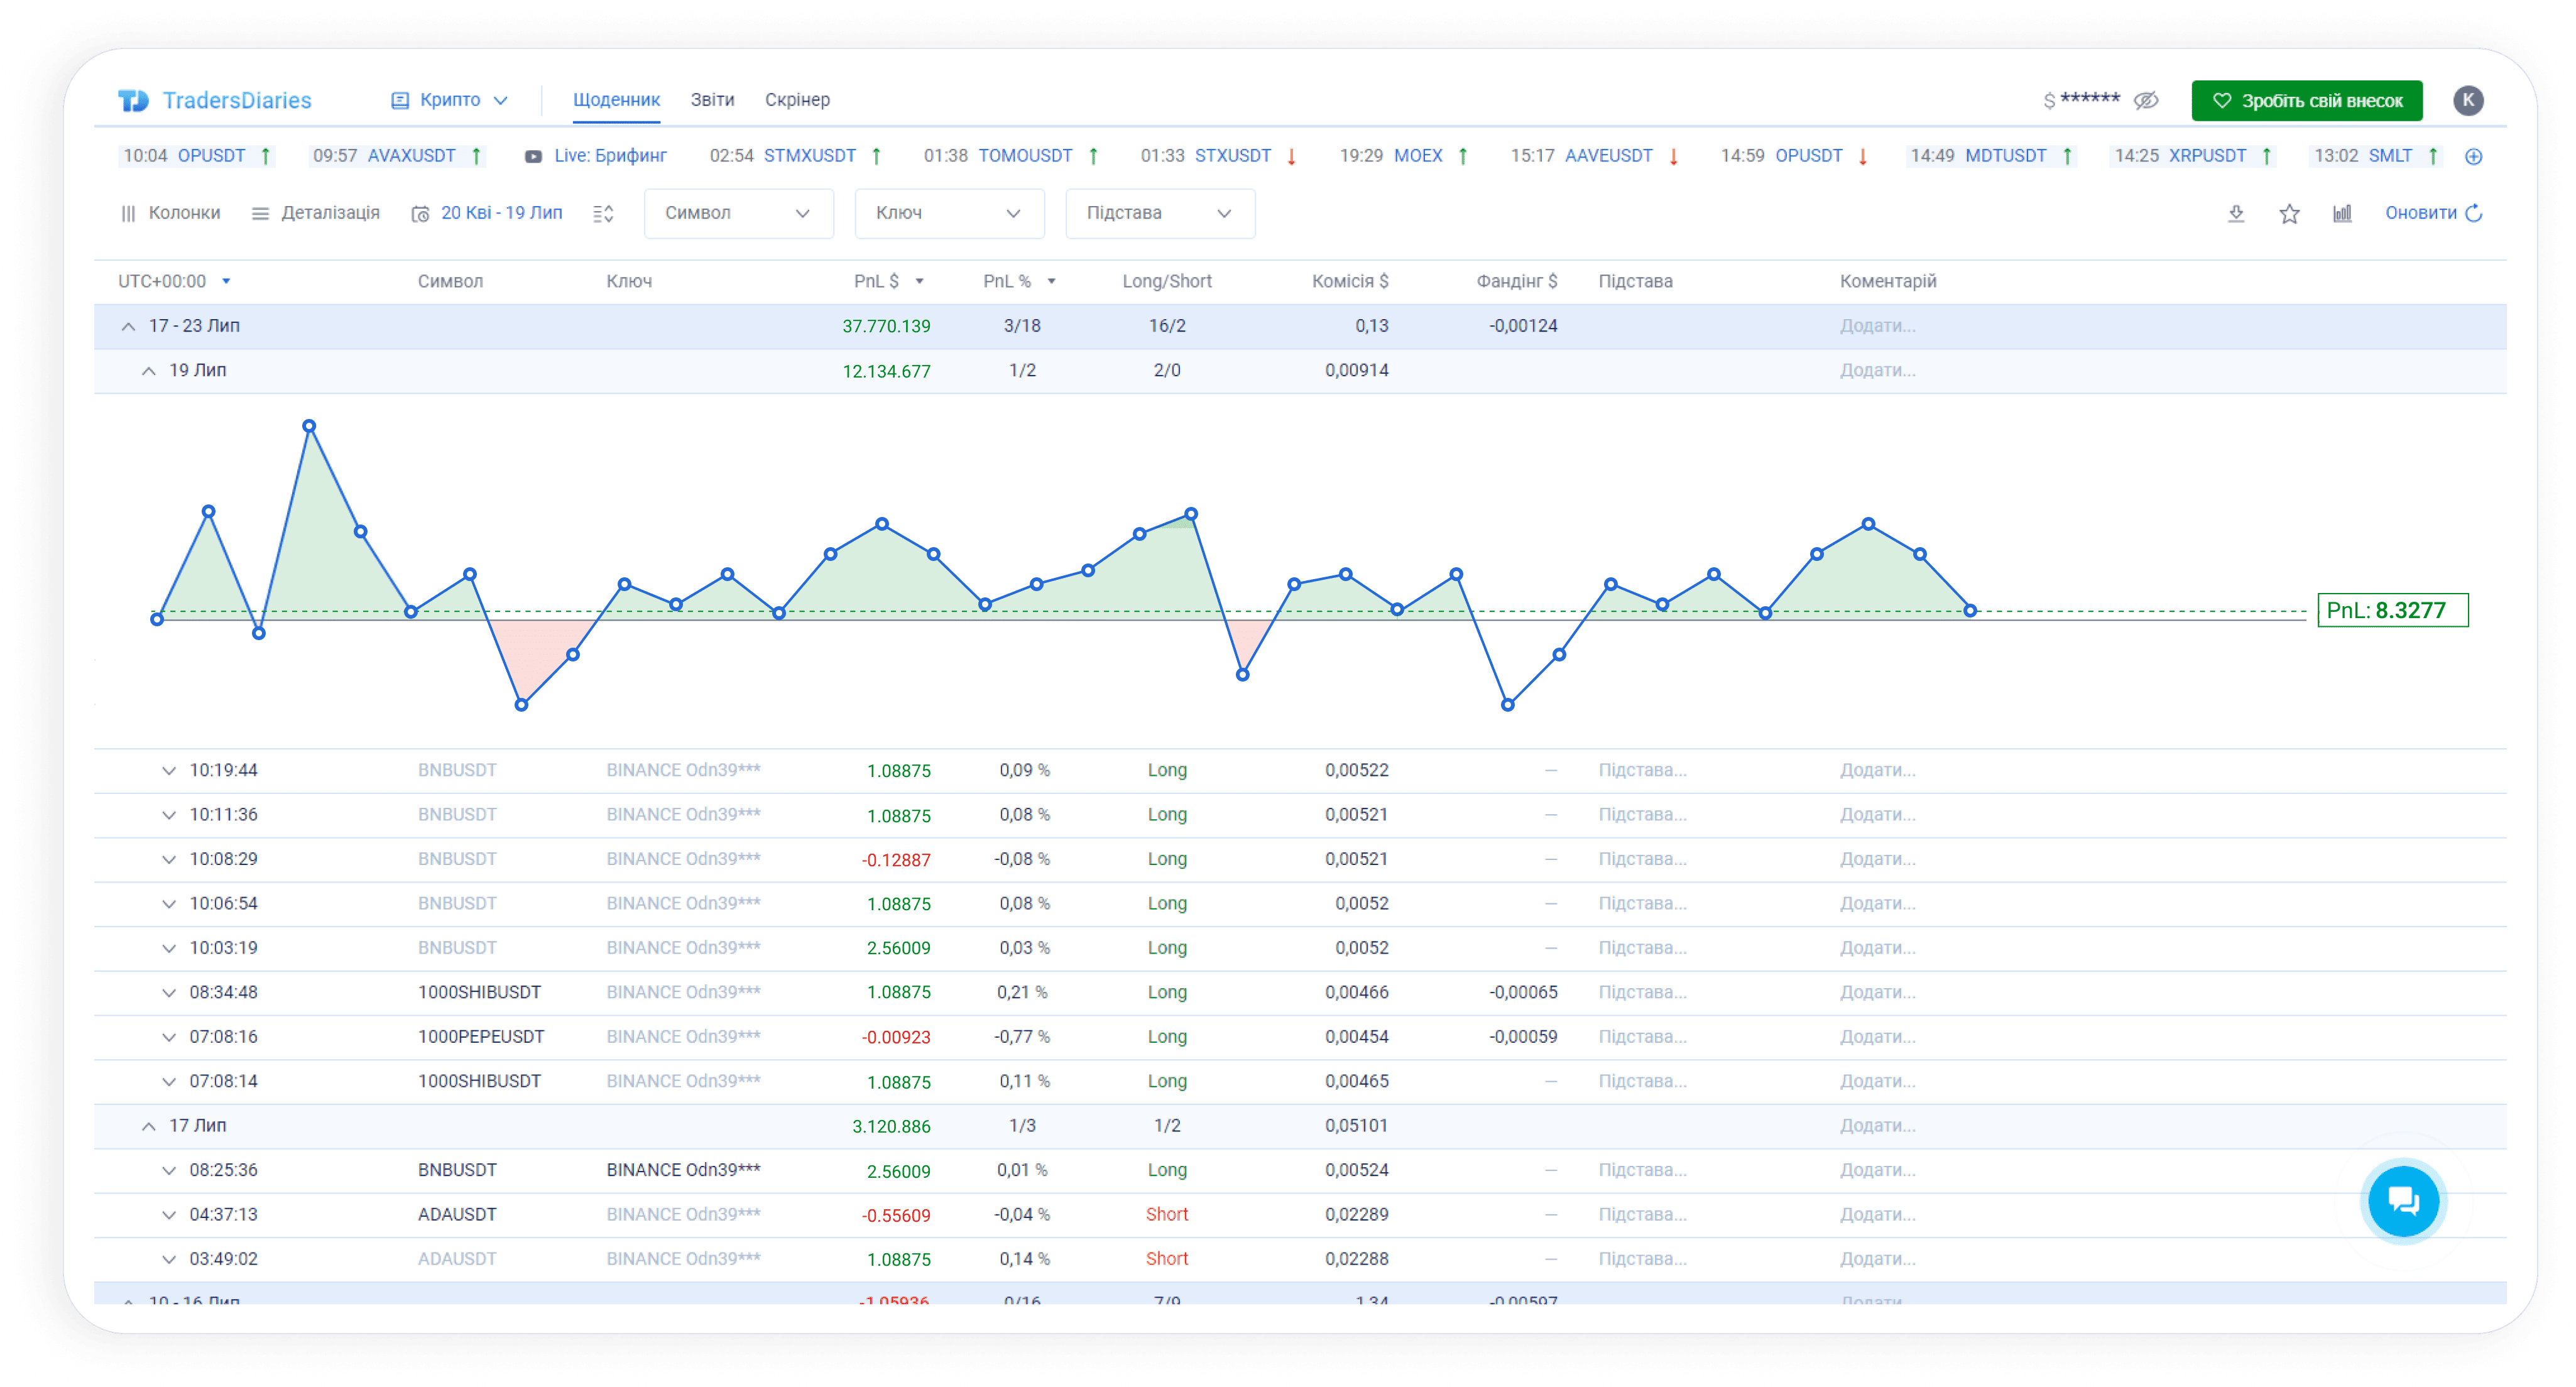This screenshot has width=2576, height=1387.
Task: Open the Скрінер tab
Action: pyautogui.click(x=797, y=100)
